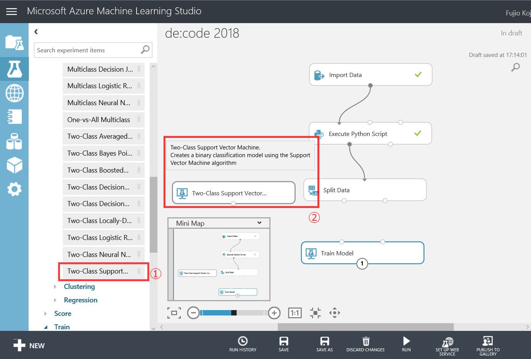Viewport: 531px width, 359px height.
Task: Select the Split Data module
Action: pyautogui.click(x=365, y=190)
